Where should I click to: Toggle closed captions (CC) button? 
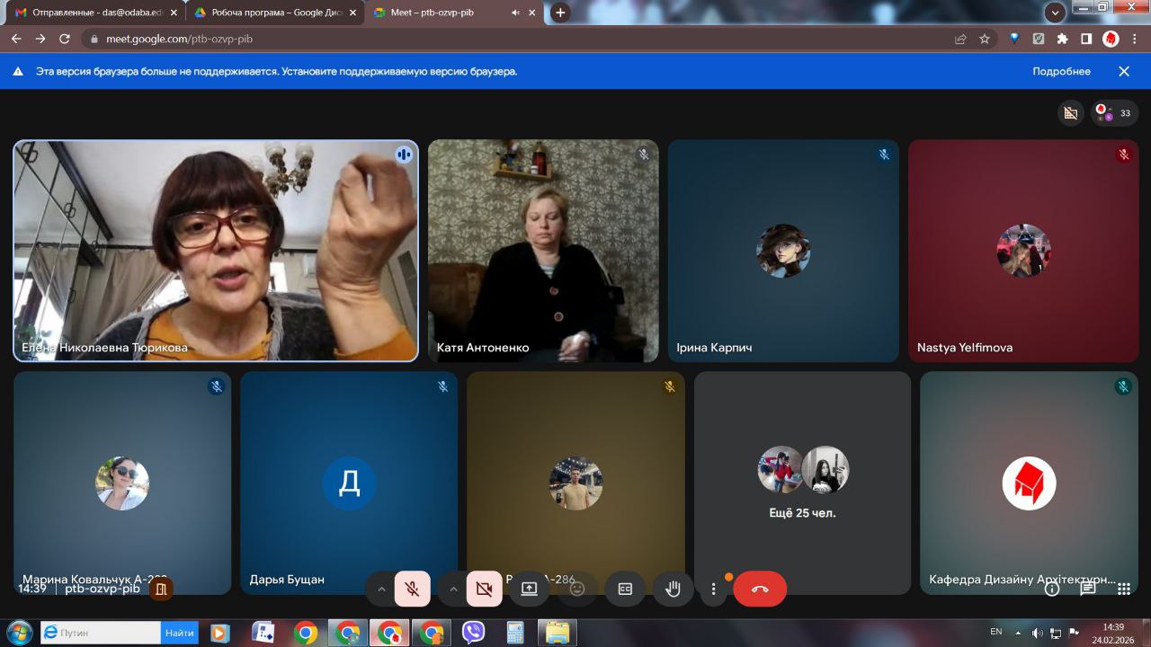625,589
